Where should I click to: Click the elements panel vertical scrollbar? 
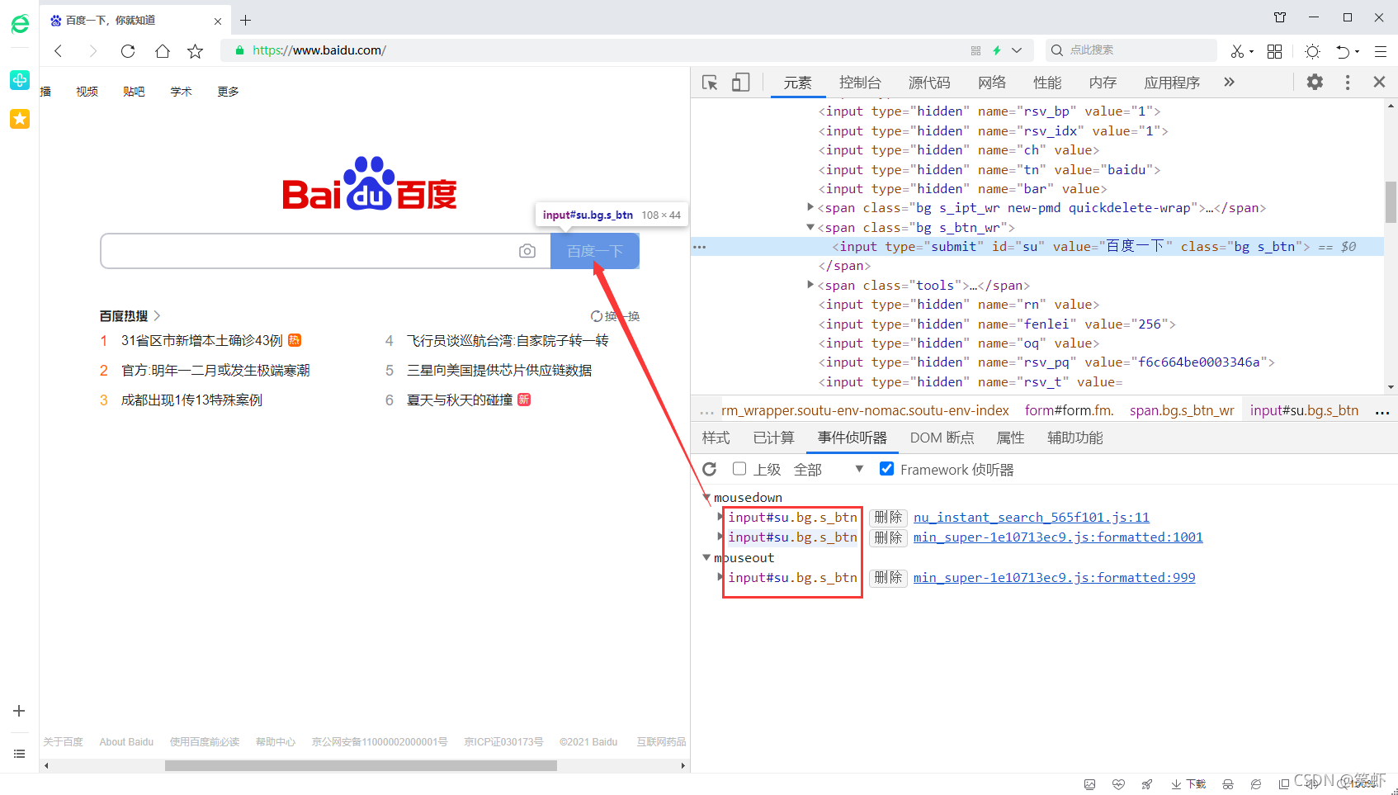click(1391, 202)
